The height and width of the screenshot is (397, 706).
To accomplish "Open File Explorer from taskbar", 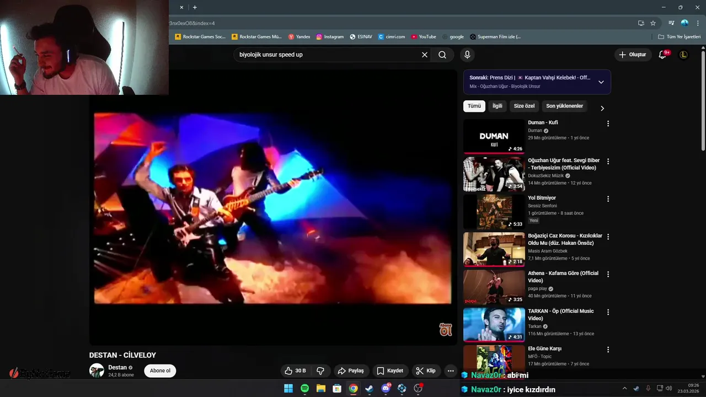I will pos(321,389).
